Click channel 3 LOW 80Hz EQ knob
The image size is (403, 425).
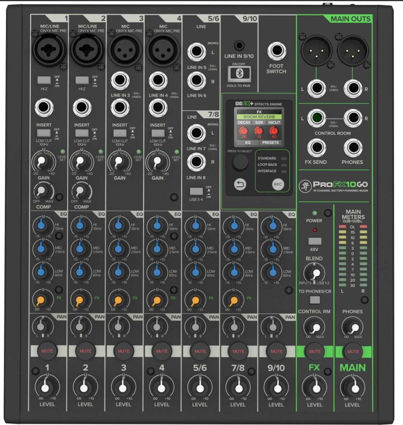click(118, 271)
